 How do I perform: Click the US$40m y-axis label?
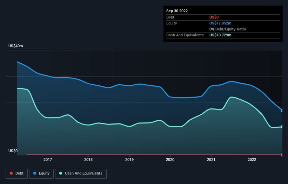pyautogui.click(x=16, y=46)
